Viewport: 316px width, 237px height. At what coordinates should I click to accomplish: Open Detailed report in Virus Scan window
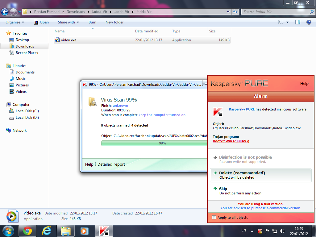pyautogui.click(x=111, y=164)
